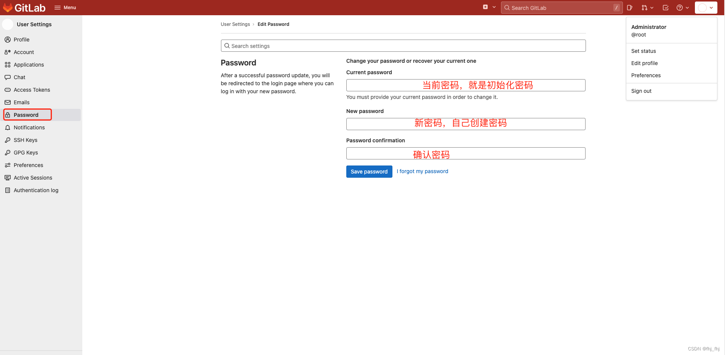Open the Menu in the top bar
The height and width of the screenshot is (355, 725).
[65, 7]
